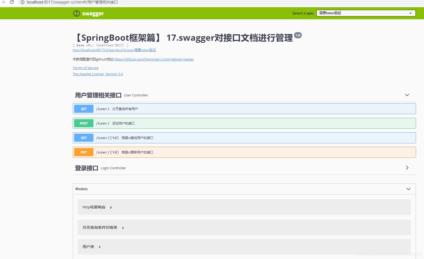The height and width of the screenshot is (259, 424).
Task: Open GET /user/{id} 根据id查询用户 endpoint
Action: [x=244, y=138]
